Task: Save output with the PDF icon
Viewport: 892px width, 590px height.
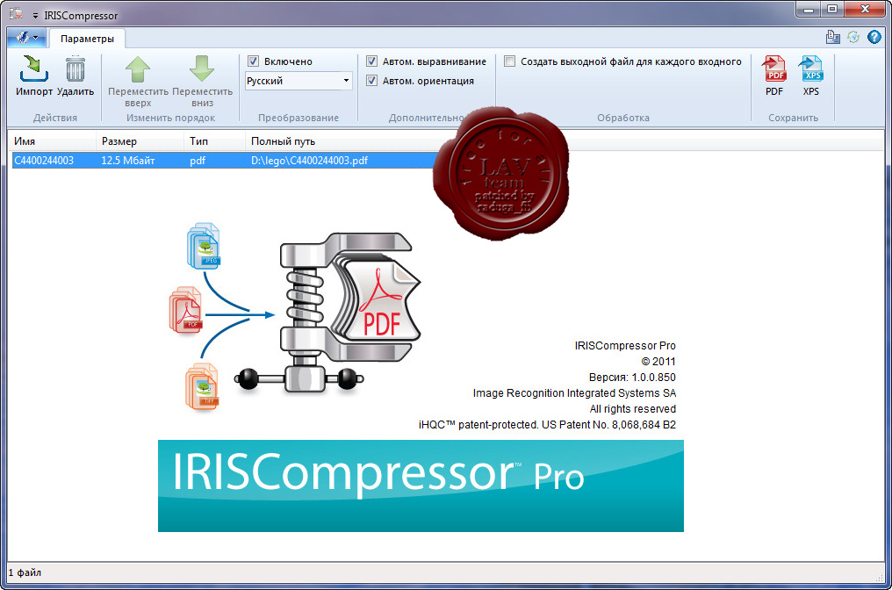Action: [x=774, y=68]
